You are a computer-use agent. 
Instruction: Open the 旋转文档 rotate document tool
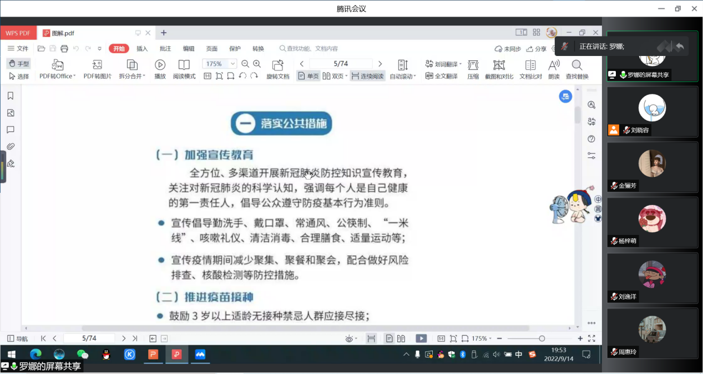tap(277, 65)
